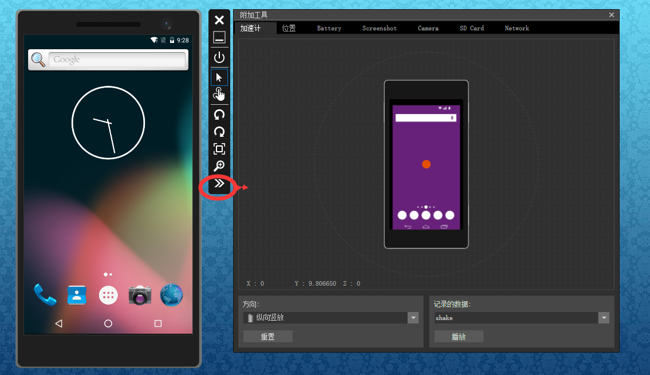This screenshot has width=650, height=375.
Task: Minimize the emulator using toolbar icon
Action: click(x=219, y=37)
